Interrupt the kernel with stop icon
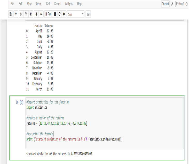 coord(55,15)
